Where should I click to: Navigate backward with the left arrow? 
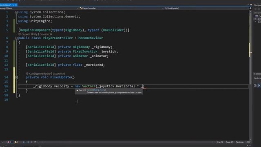pos(24,142)
